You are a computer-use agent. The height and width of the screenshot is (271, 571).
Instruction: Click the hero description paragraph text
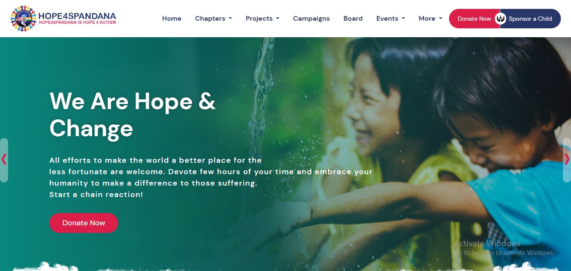point(211,178)
